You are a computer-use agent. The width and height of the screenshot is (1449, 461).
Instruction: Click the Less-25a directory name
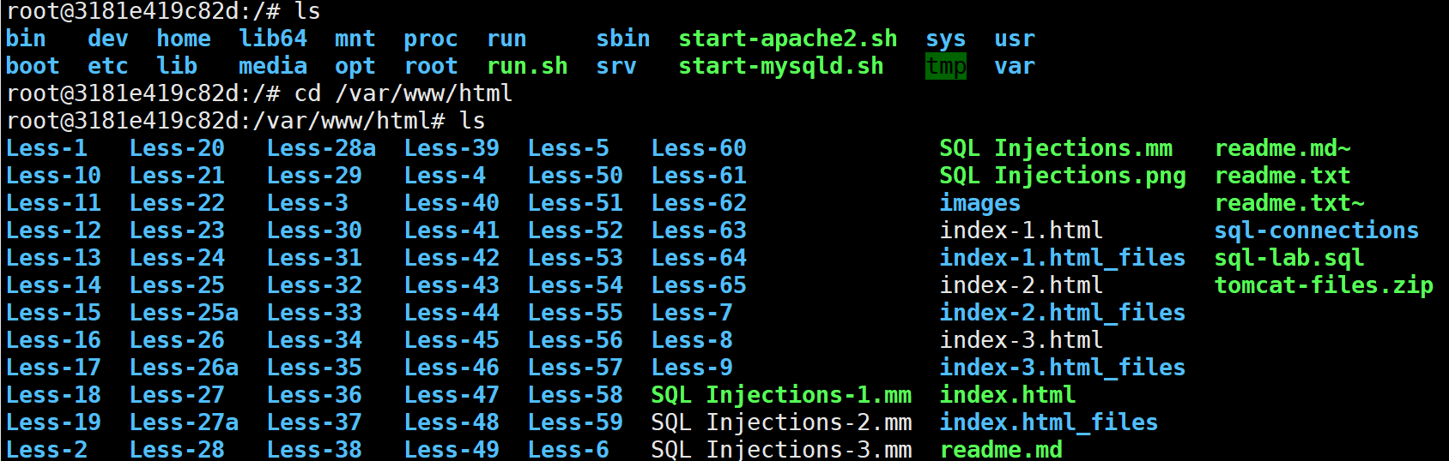coord(184,313)
